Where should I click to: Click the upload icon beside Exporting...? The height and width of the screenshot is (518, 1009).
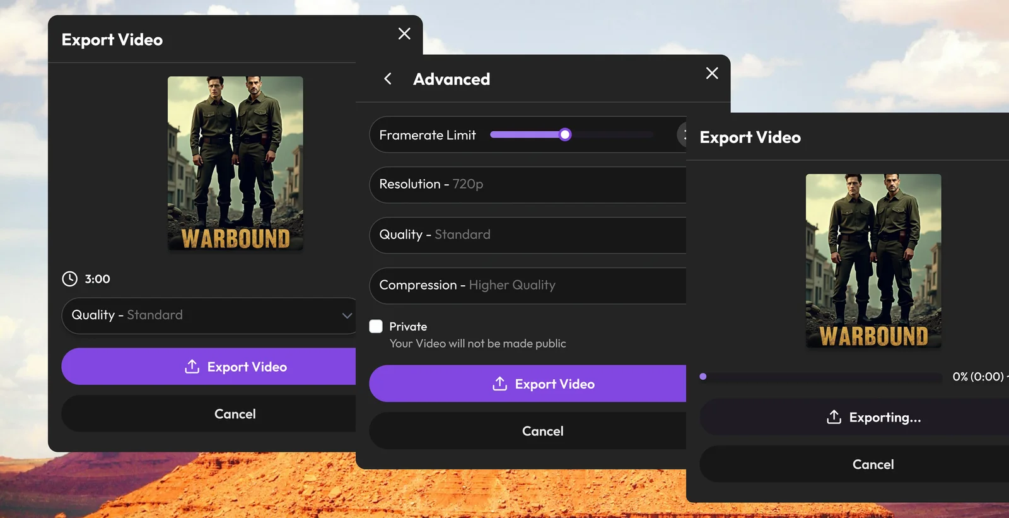tap(834, 417)
